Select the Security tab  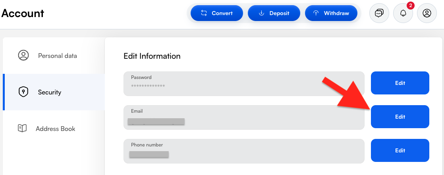pyautogui.click(x=54, y=92)
